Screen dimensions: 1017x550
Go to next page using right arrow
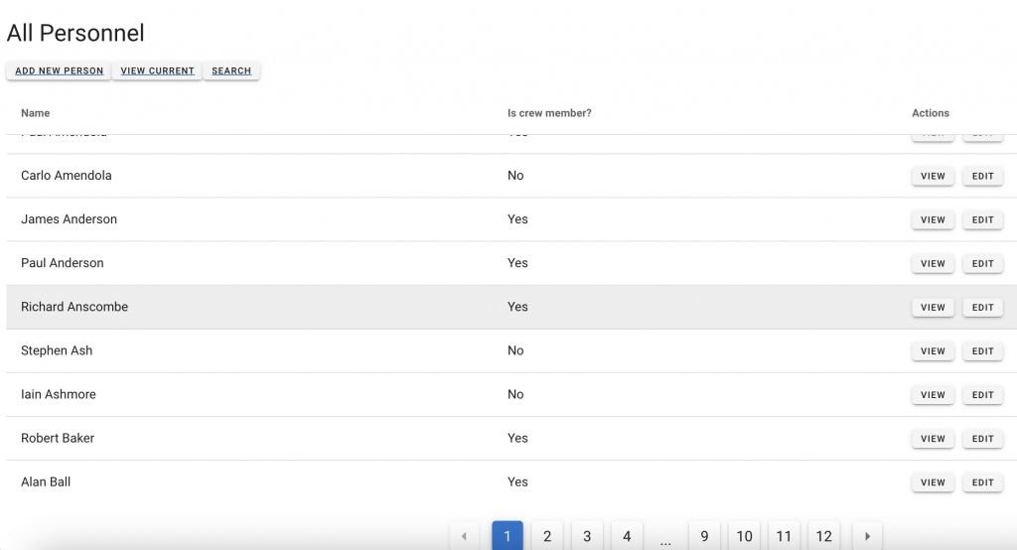pos(867,536)
